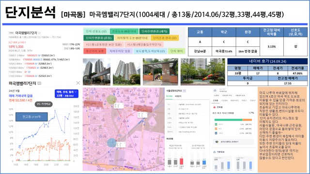Close the 마곡엠밸리7단지 price chart panel
Screen dimensions: 310x174
[x=78, y=83]
